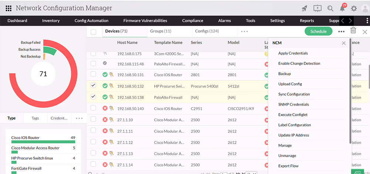Click HP Procurve Switch linux type row
This screenshot has width=370, height=174.
[x=43, y=159]
